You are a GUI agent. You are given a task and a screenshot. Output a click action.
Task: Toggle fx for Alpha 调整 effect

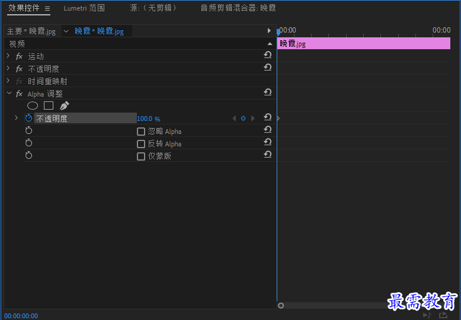19,94
